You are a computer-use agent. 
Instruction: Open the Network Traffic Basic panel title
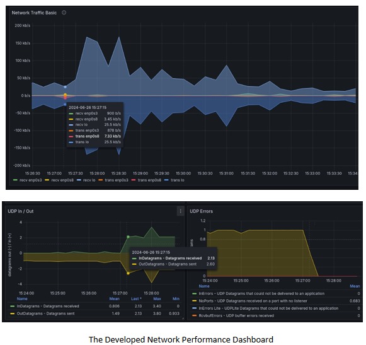point(34,13)
